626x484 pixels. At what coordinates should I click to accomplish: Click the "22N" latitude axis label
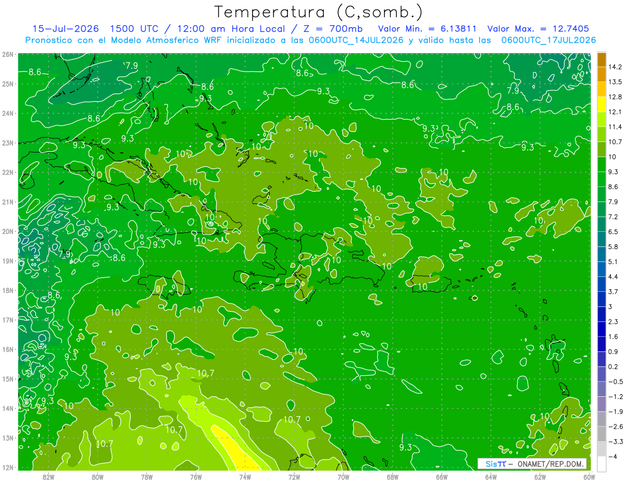[8, 172]
